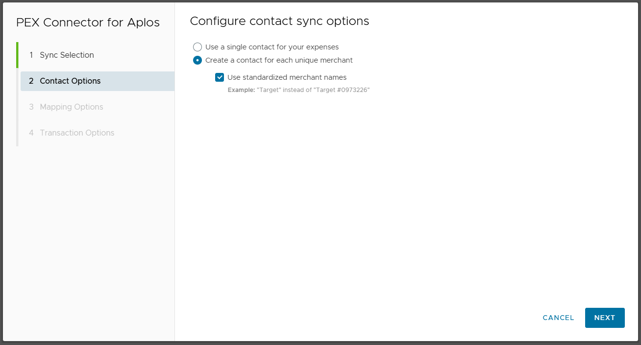
Task: Uncheck the standardized merchant names checkbox
Action: coord(220,77)
